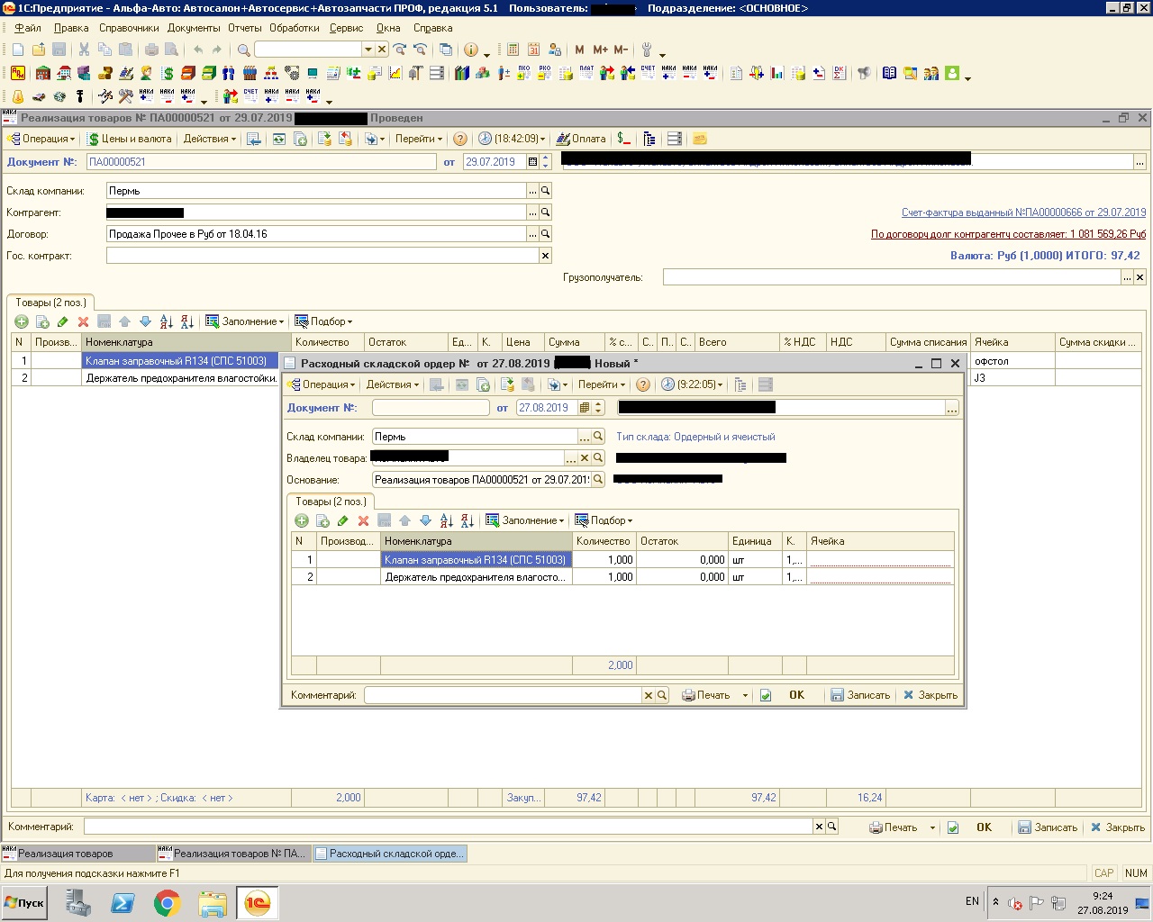
Task: Click Цены и валюта button
Action: coord(130,139)
